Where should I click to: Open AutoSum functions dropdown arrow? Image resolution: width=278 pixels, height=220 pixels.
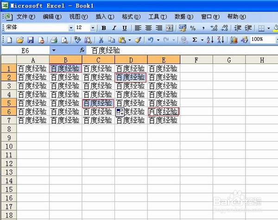[202, 40]
